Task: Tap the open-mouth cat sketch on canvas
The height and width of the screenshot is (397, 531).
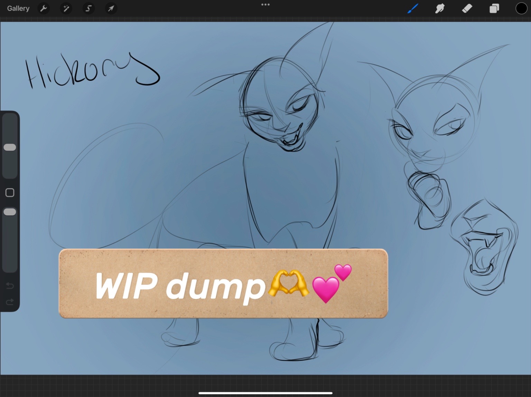Action: pyautogui.click(x=485, y=247)
